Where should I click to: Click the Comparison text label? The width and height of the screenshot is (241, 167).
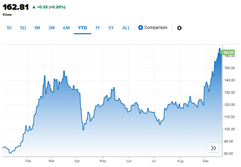[156, 28]
